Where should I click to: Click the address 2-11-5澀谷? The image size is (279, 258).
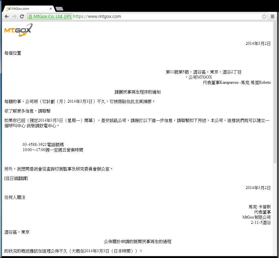pos(261,222)
